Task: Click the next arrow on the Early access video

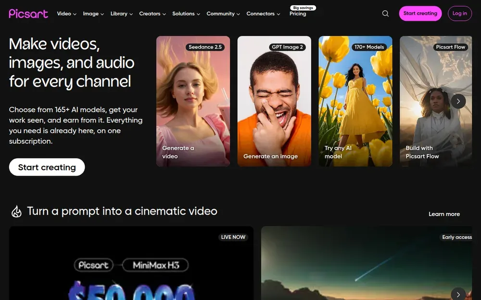Action: point(458,295)
